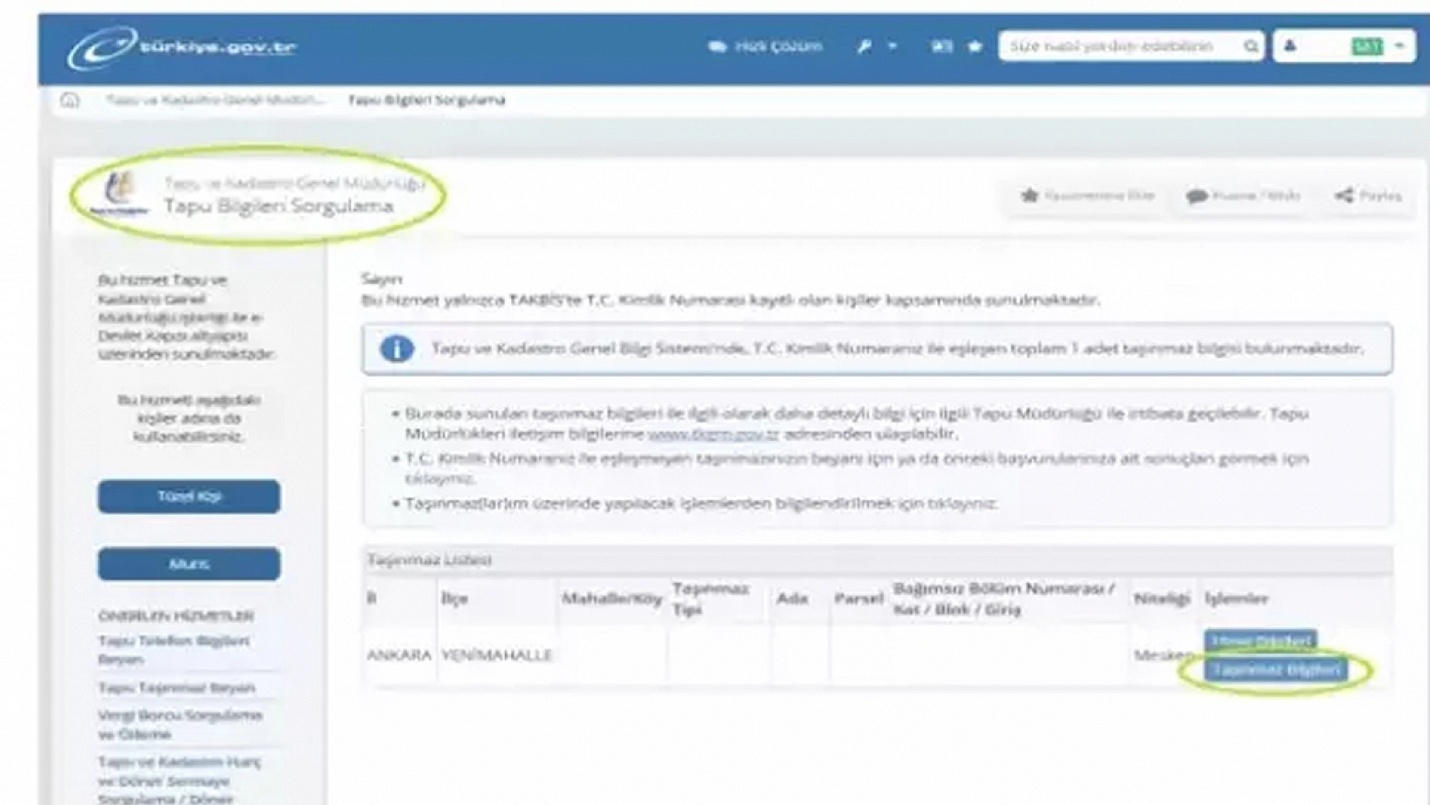
Task: Click the star favorites icon in header
Action: click(975, 47)
